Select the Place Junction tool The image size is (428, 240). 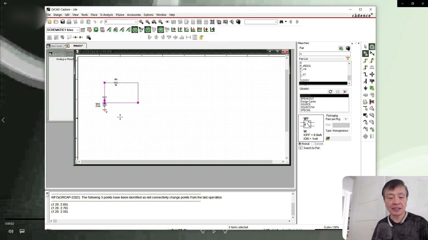(x=372, y=74)
